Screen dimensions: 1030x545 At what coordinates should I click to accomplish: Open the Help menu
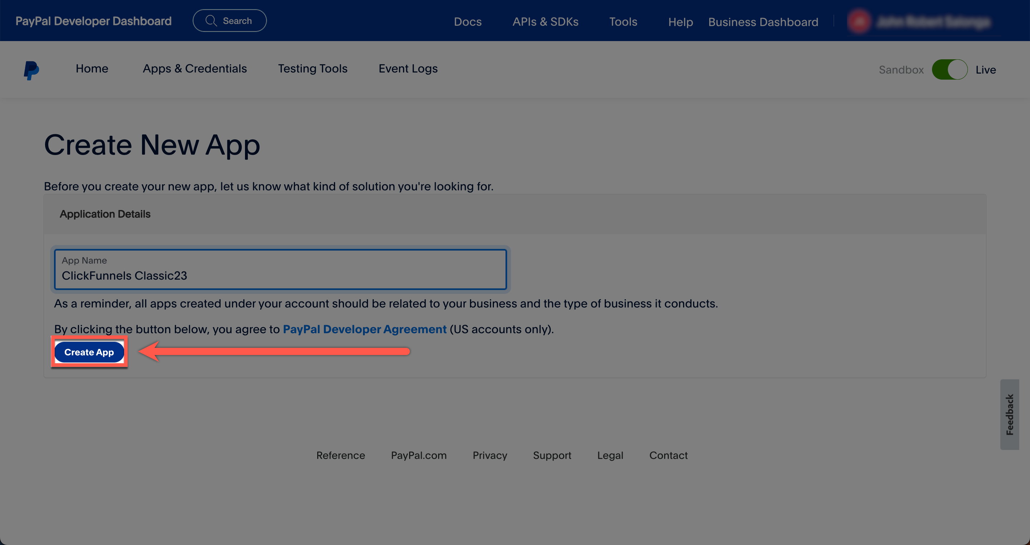[x=680, y=22]
